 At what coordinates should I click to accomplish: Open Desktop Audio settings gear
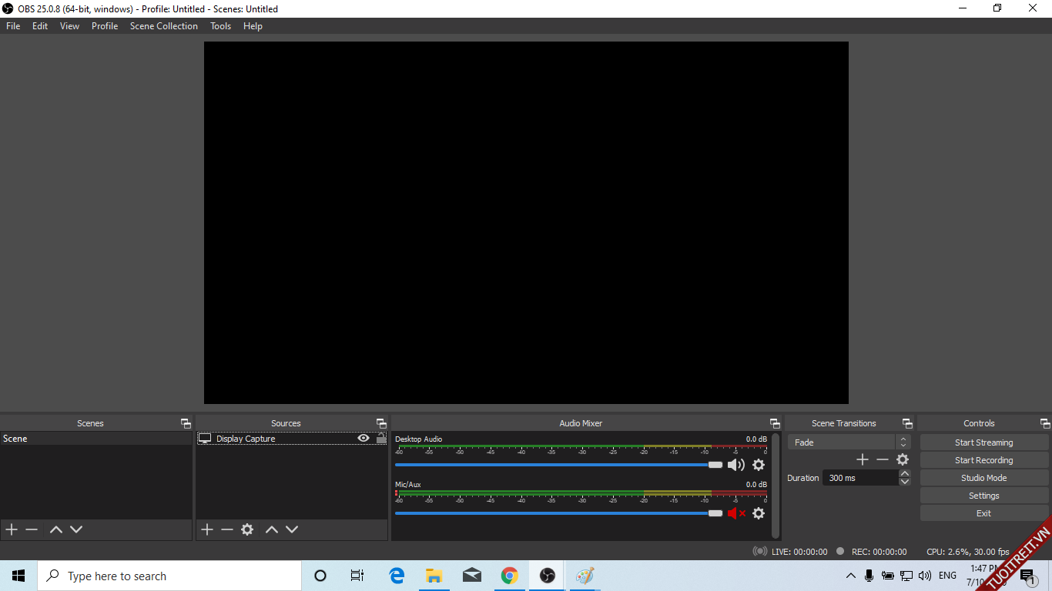click(759, 465)
